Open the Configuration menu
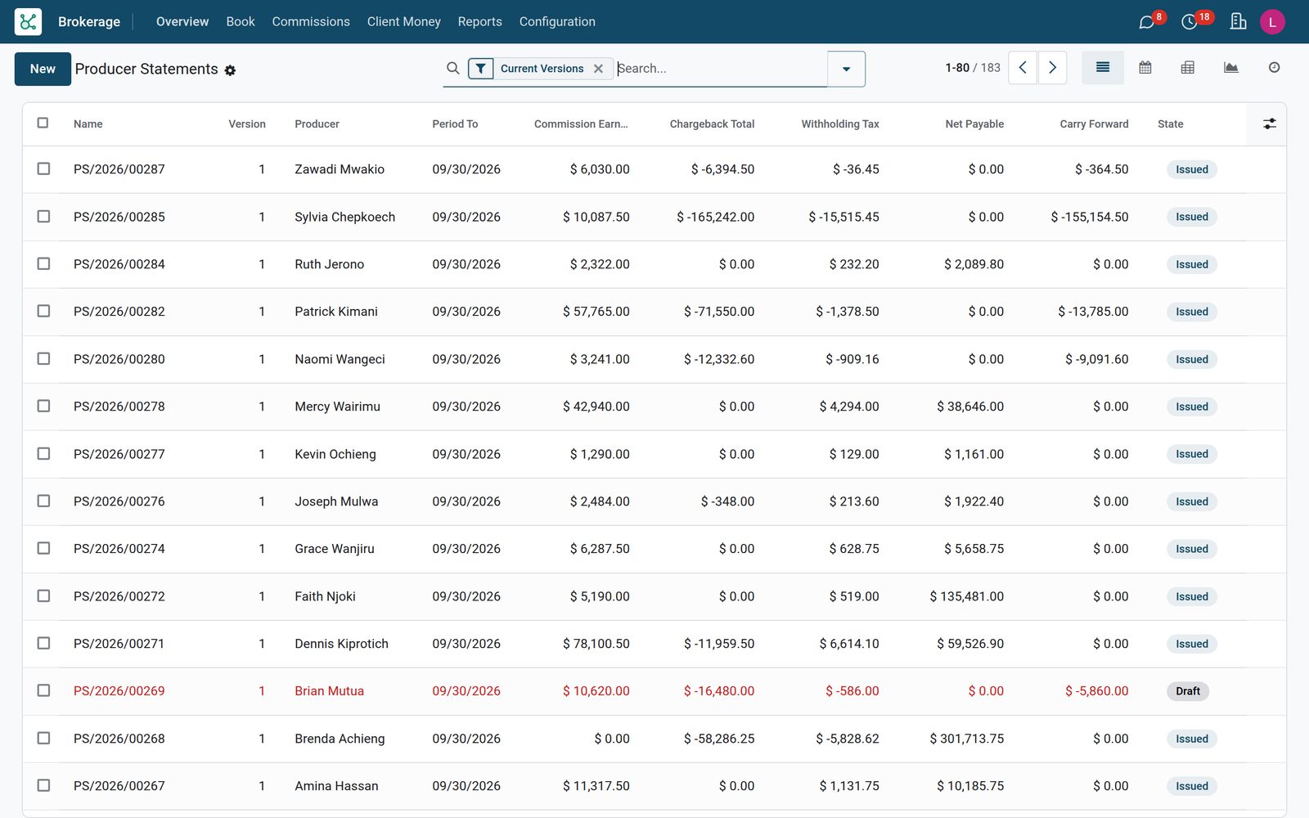 557,22
